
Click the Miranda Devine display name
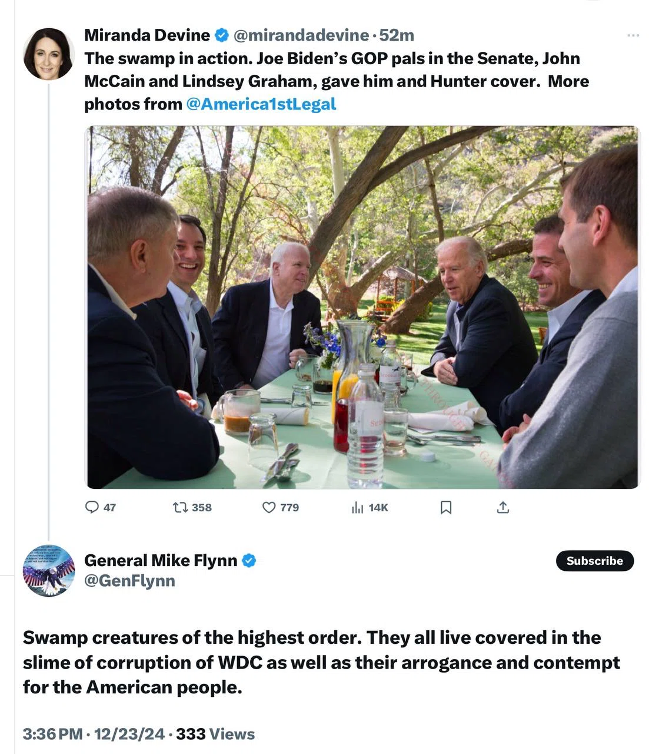(147, 35)
